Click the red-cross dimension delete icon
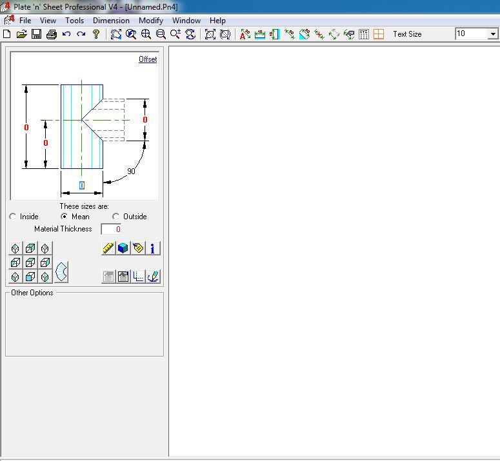This screenshot has height=461, width=500. pyautogui.click(x=319, y=34)
